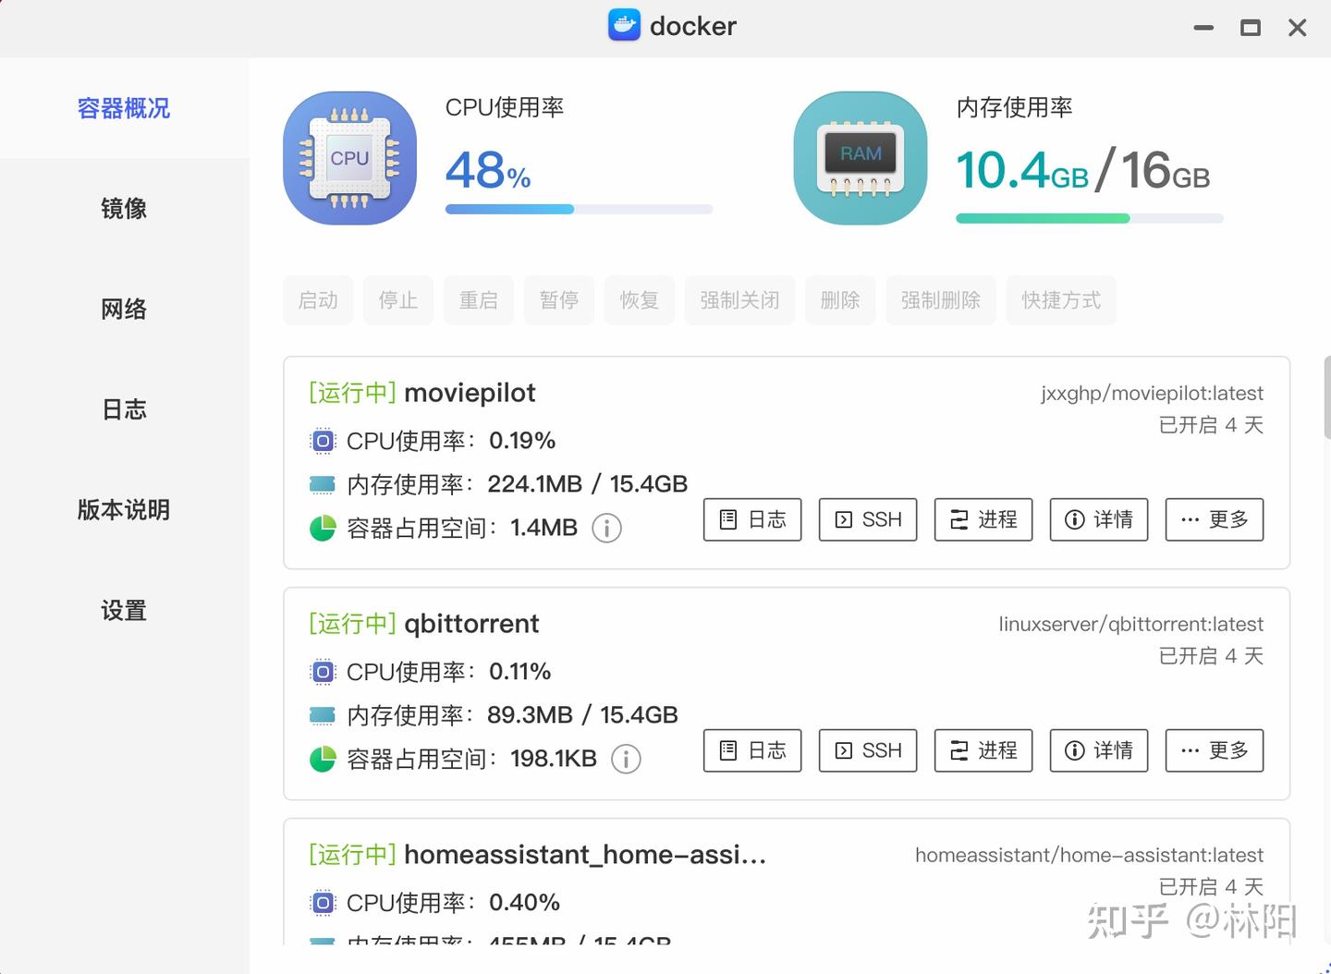Open 详情 details for qbittorrent

(x=1098, y=750)
